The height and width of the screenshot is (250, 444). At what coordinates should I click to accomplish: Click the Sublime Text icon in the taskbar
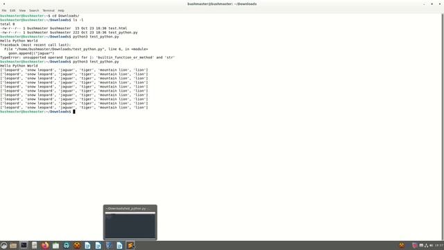pyautogui.click(x=130, y=245)
